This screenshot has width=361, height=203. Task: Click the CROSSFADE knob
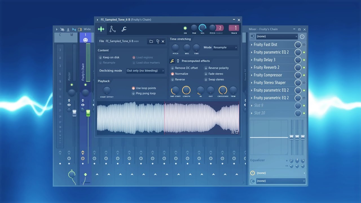click(223, 90)
